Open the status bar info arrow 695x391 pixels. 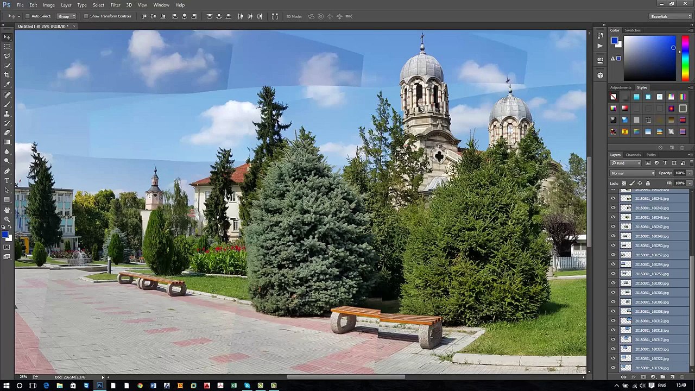tap(103, 377)
